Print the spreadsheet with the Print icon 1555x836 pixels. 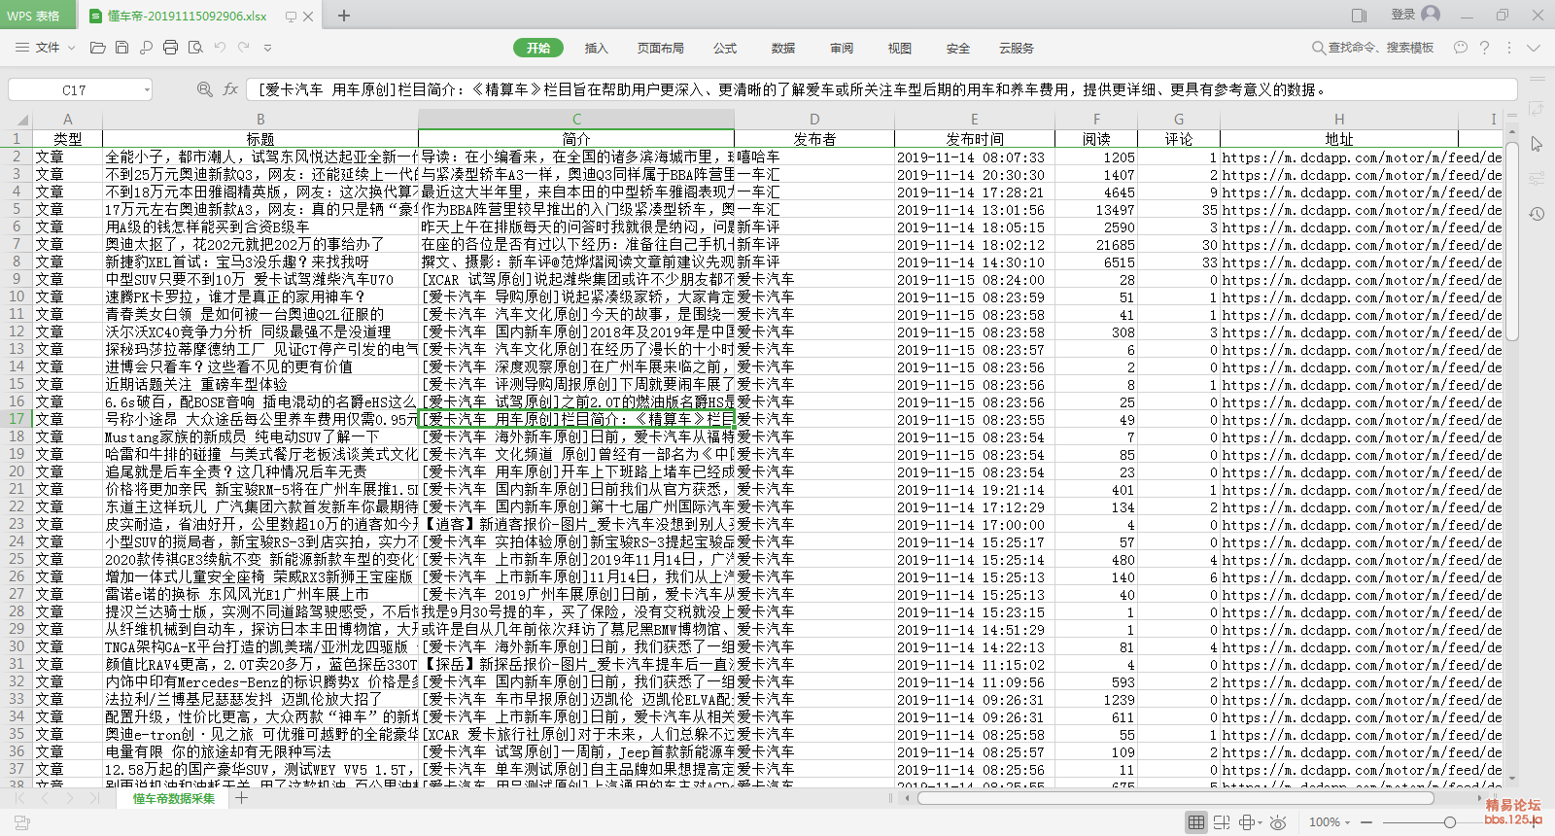(x=170, y=48)
